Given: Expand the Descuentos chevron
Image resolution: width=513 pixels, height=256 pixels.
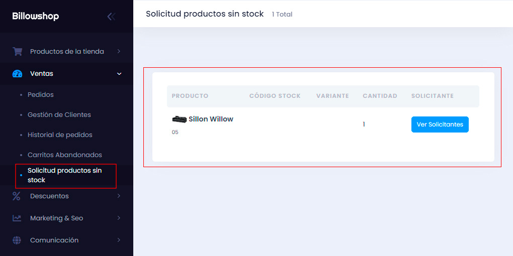Looking at the screenshot, I should 119,196.
